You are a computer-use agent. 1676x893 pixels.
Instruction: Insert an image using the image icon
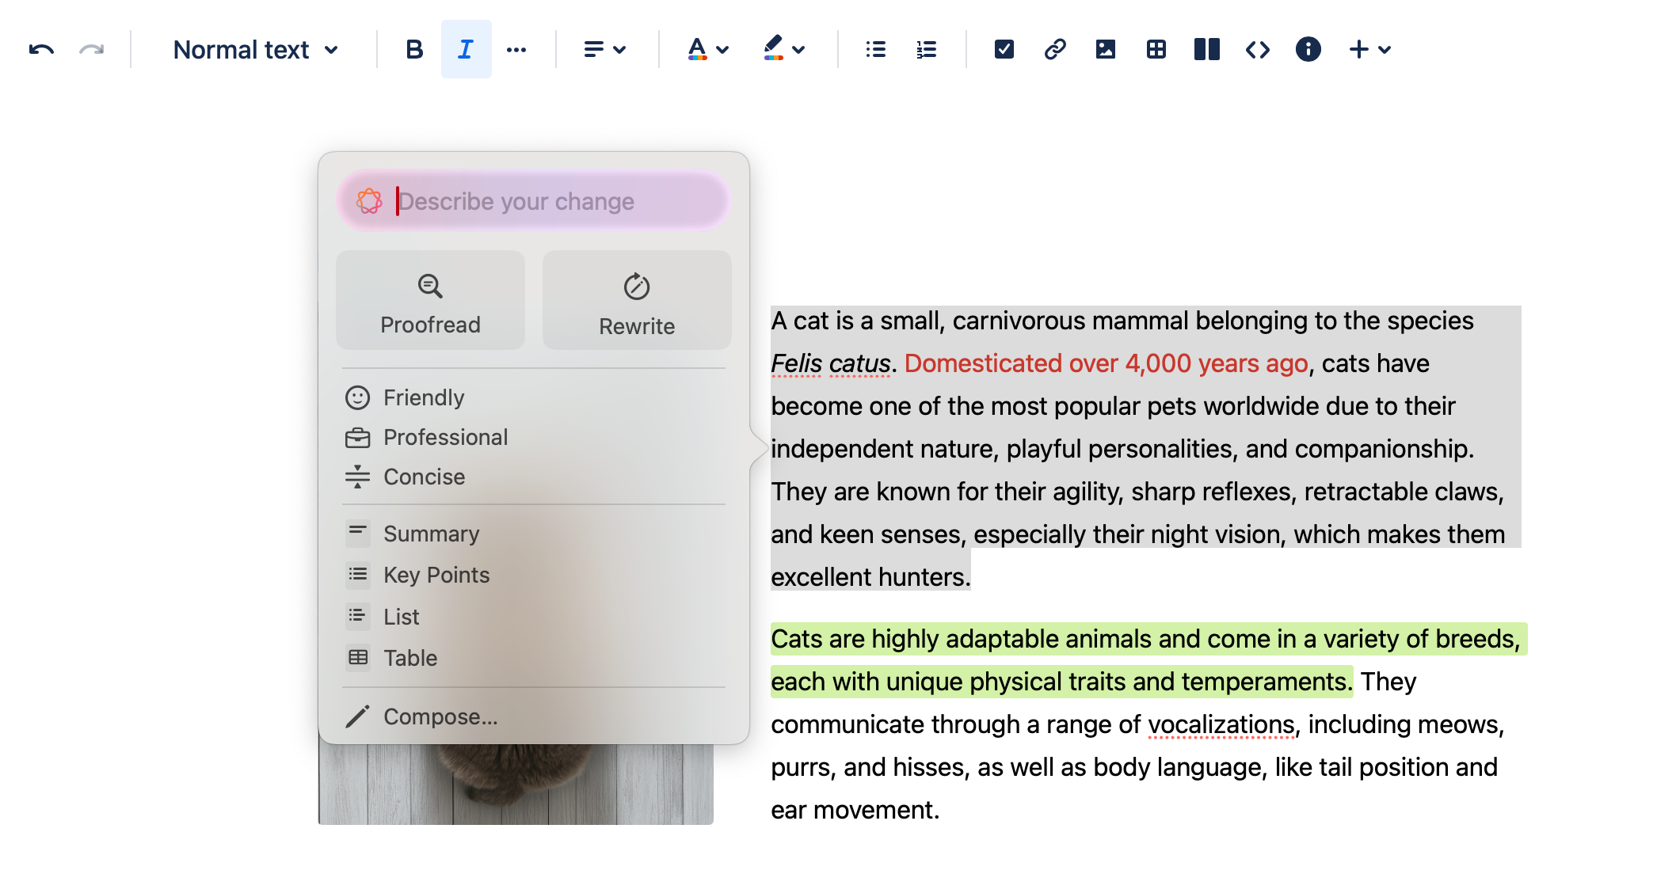click(x=1105, y=50)
